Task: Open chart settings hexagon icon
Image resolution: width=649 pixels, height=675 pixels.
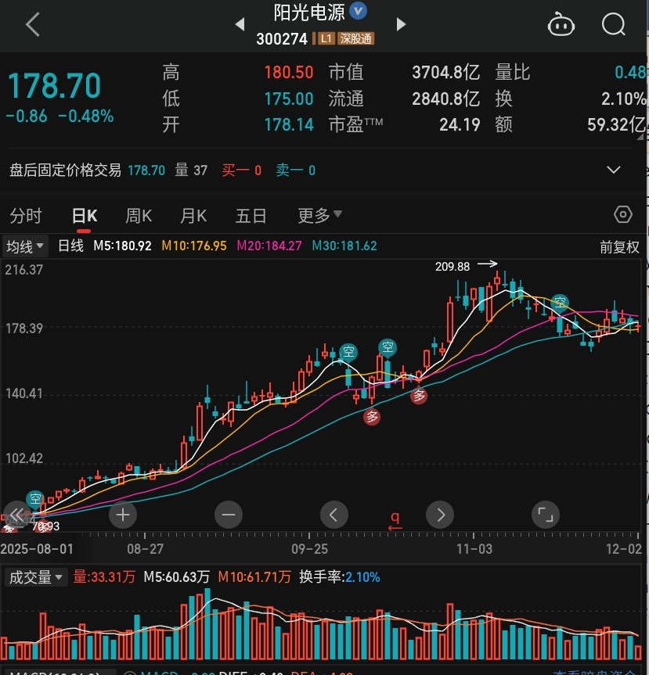Action: [622, 214]
